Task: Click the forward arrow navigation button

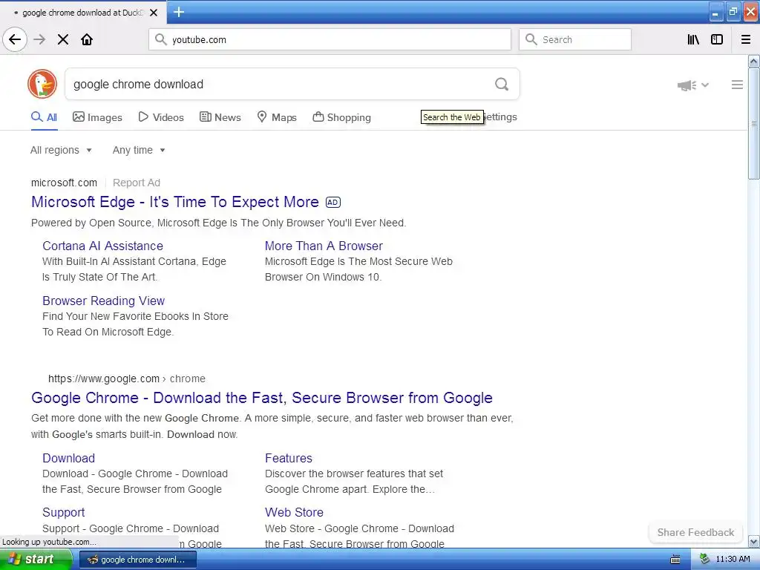Action: (x=39, y=39)
